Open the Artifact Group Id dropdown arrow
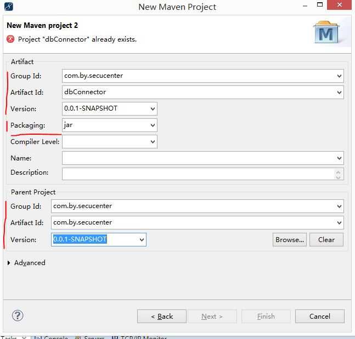Screen dimensions: 355x339 (x=339, y=76)
